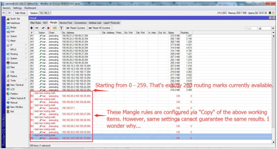This screenshot has width=277, height=149.
Task: Switch to Service Ports tab
Action: pyautogui.click(x=66, y=23)
